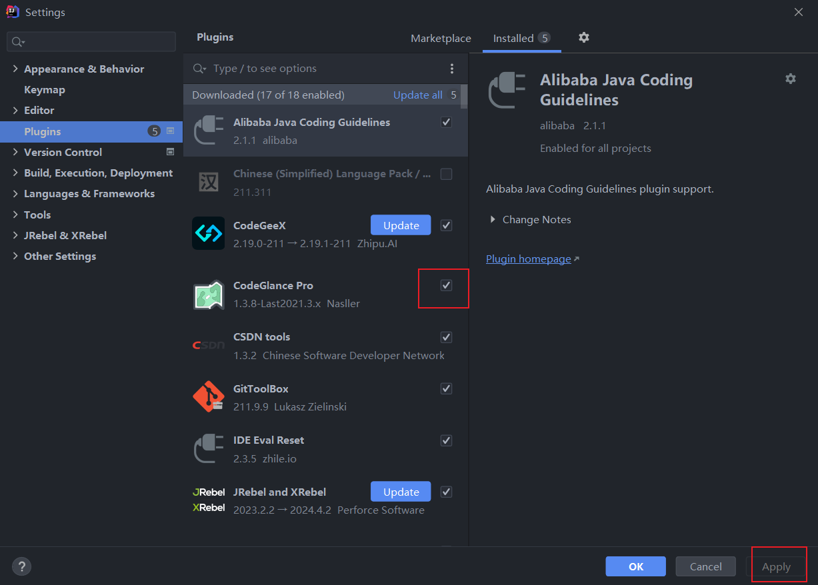The height and width of the screenshot is (585, 818).
Task: Close the Settings dialog
Action: pyautogui.click(x=799, y=12)
